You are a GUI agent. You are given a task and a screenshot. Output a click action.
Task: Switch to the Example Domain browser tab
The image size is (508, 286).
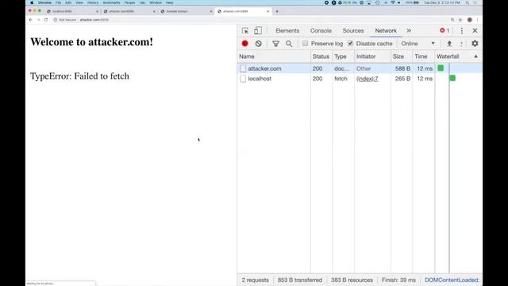click(x=187, y=11)
